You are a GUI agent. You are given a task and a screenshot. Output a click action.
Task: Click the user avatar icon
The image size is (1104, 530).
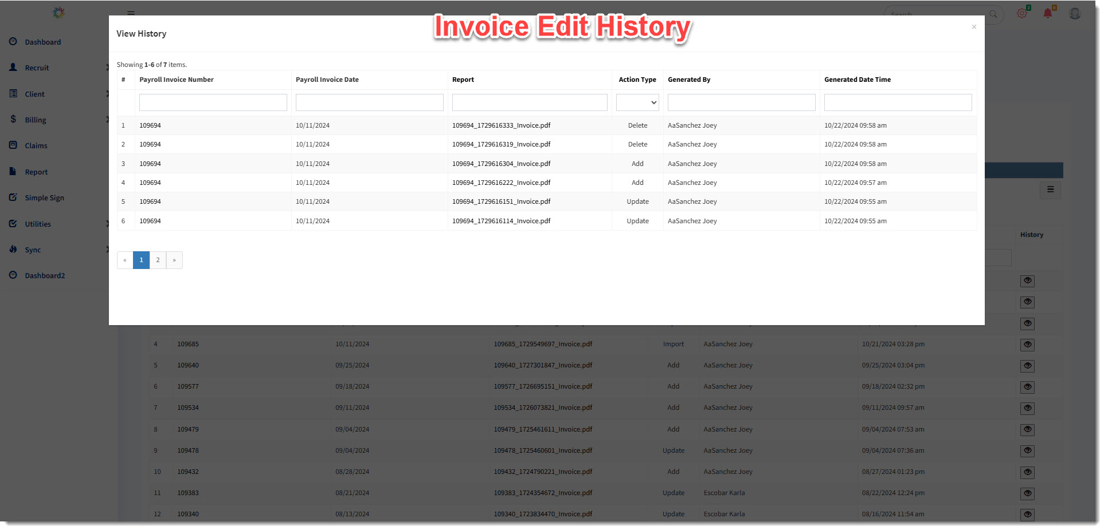(x=1075, y=13)
